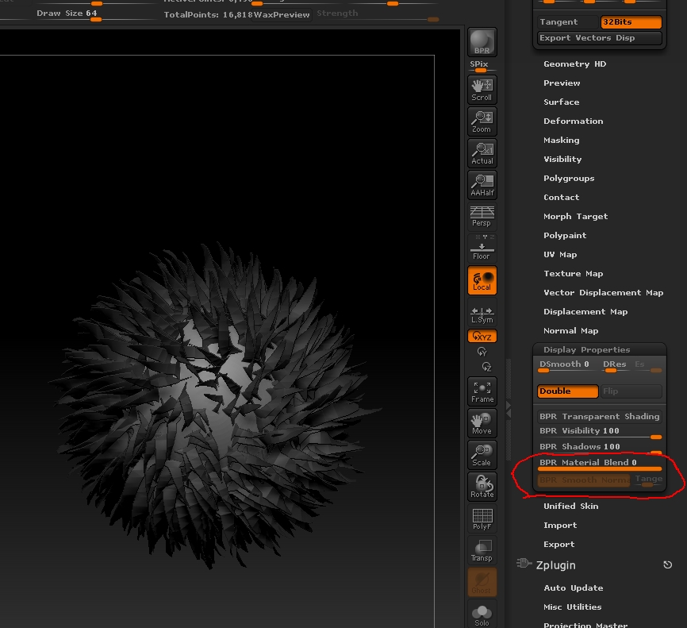
Task: Expand the Vector Displacement Map section
Action: point(604,292)
